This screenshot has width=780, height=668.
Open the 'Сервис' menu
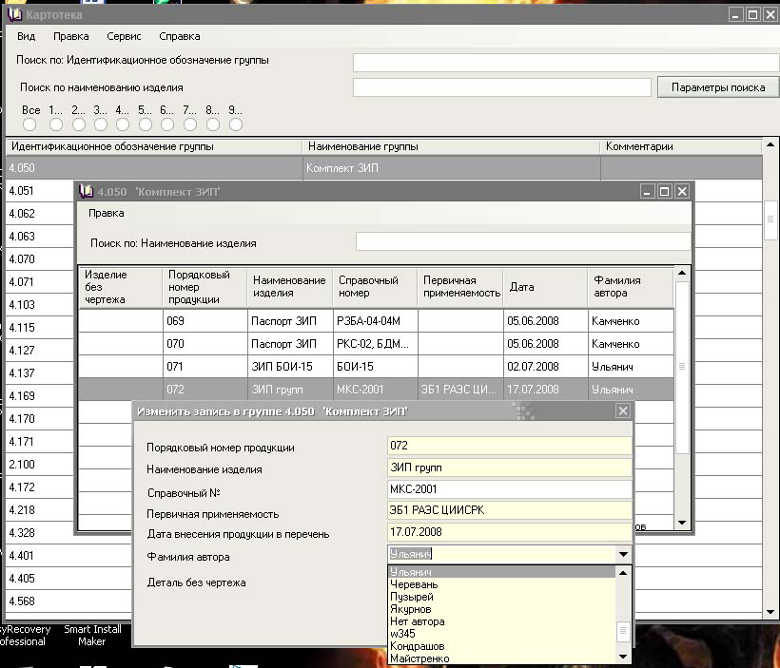pyautogui.click(x=124, y=36)
